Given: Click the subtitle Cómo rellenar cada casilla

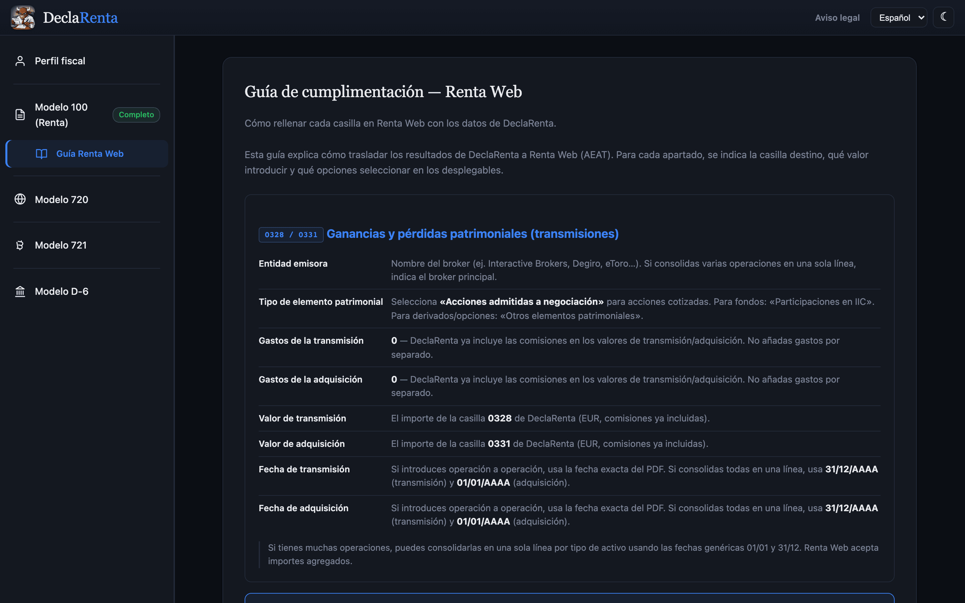Looking at the screenshot, I should (400, 124).
